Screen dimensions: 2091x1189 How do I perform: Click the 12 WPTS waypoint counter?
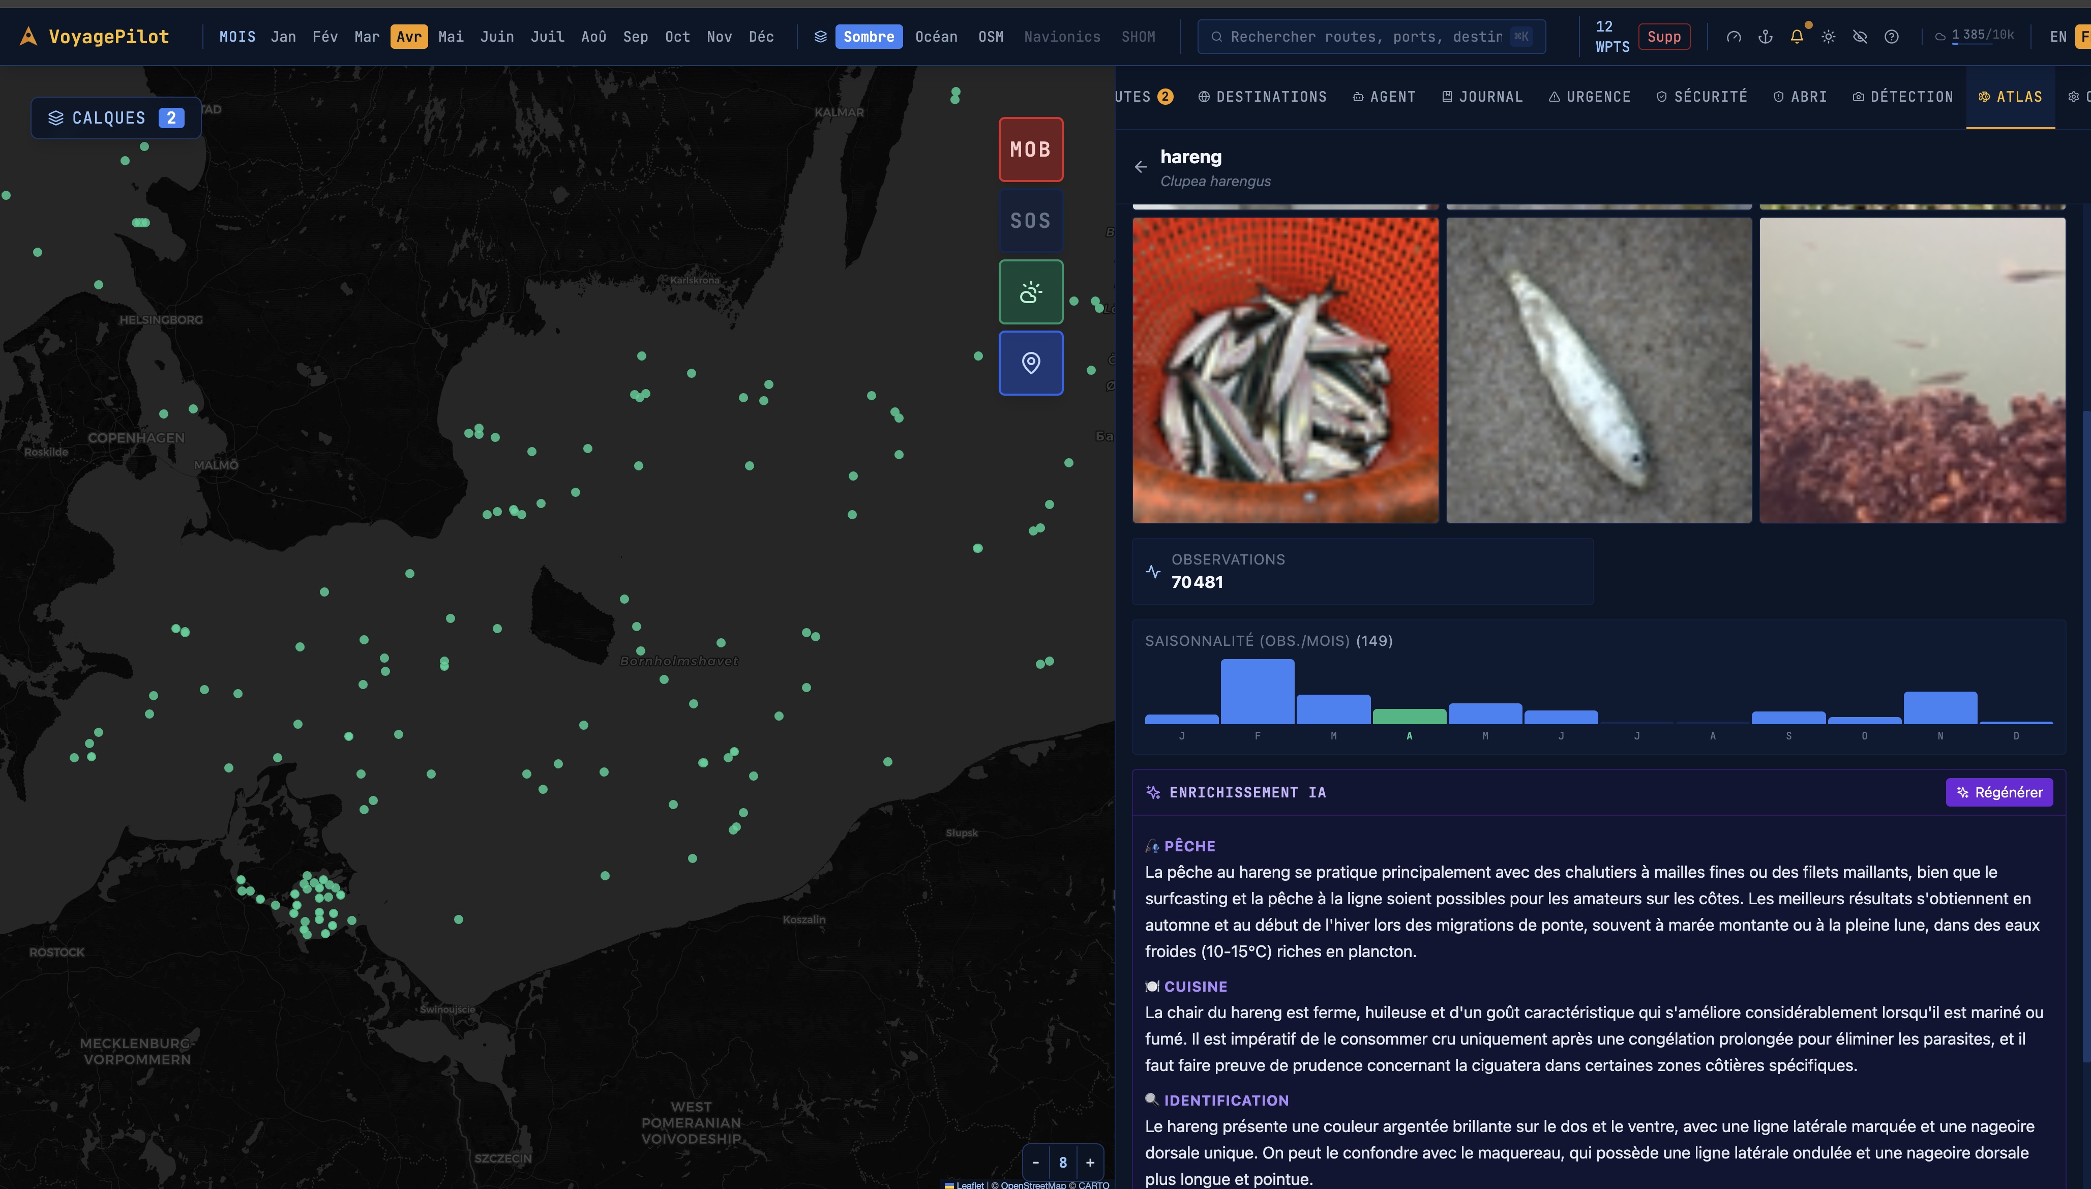[x=1611, y=37]
